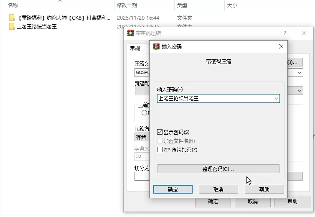Click inside the 输入密码 text field
This screenshot has width=315, height=217.
pos(214,99)
